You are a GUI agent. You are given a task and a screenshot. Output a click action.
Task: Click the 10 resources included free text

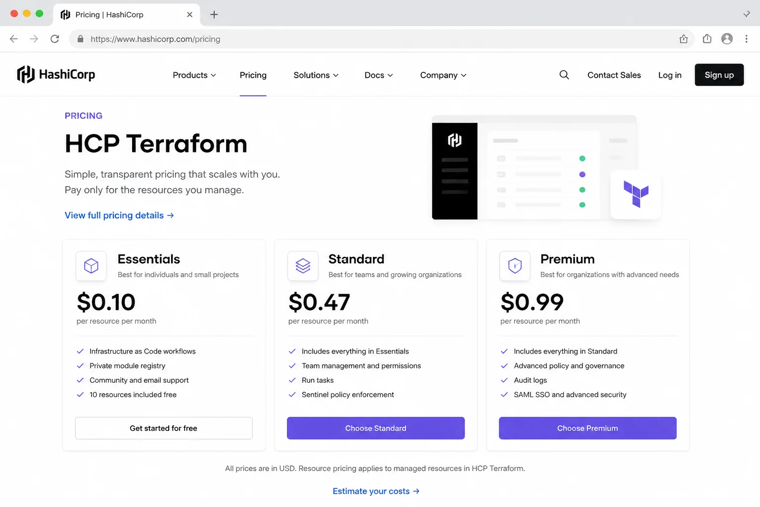click(x=133, y=395)
